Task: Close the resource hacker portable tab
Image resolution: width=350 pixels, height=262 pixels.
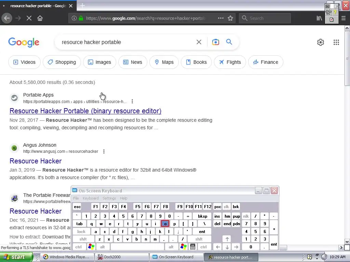Action: click(71, 6)
